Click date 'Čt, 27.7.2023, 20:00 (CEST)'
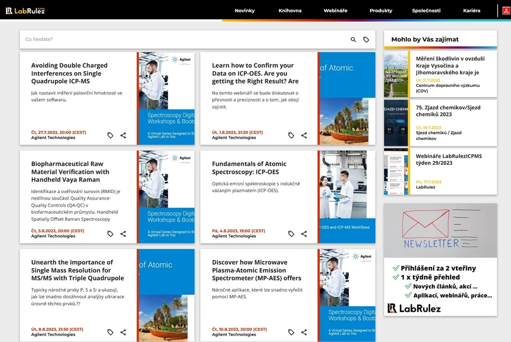This screenshot has height=342, width=511. point(58,132)
